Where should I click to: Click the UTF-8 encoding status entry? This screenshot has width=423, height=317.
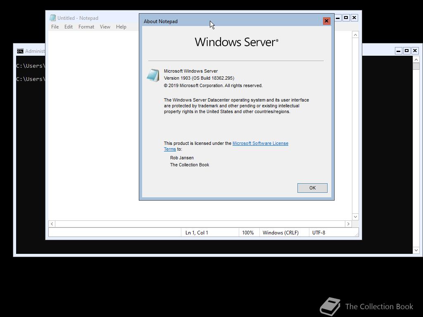click(x=318, y=233)
